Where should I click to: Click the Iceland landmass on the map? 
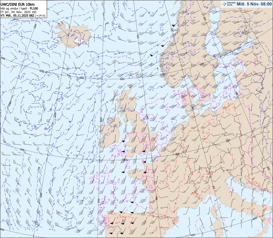(73, 36)
